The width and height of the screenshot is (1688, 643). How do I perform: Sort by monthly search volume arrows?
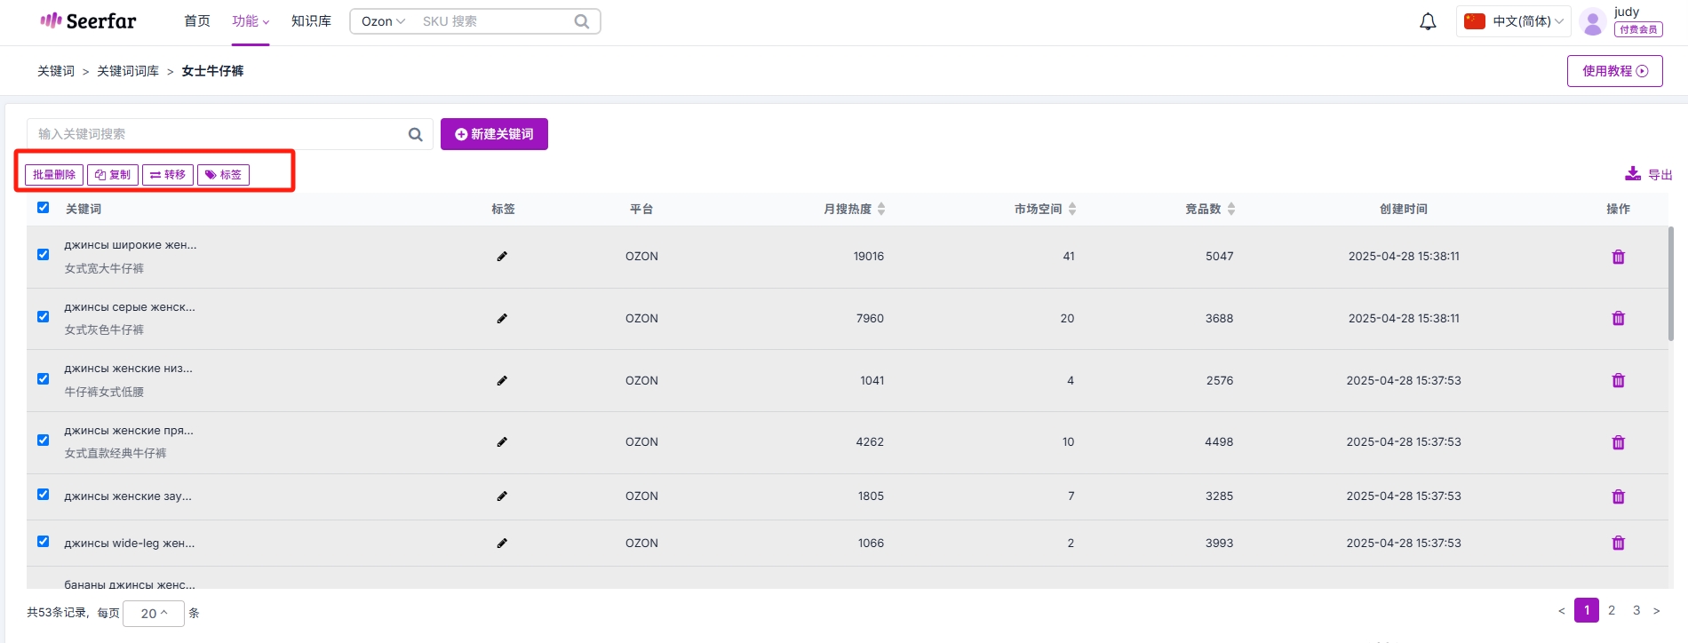click(x=881, y=209)
